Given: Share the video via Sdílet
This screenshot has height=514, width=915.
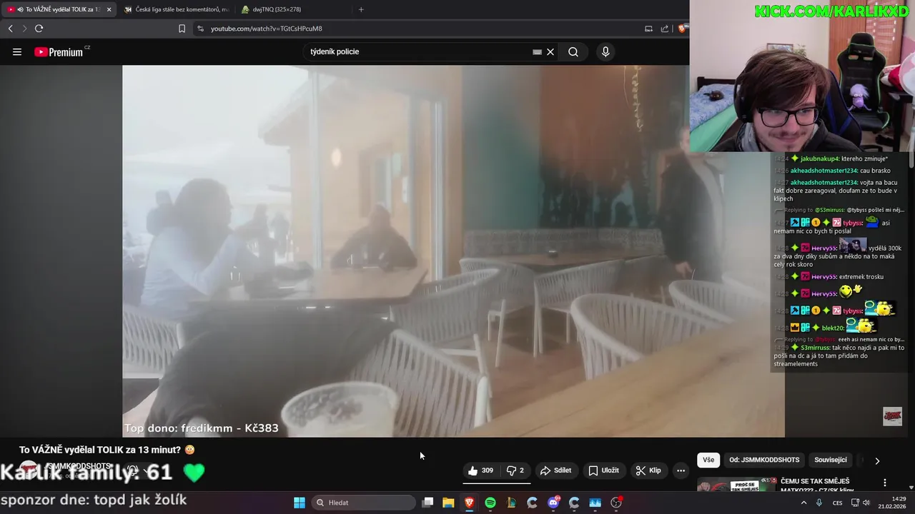Looking at the screenshot, I should (x=555, y=470).
